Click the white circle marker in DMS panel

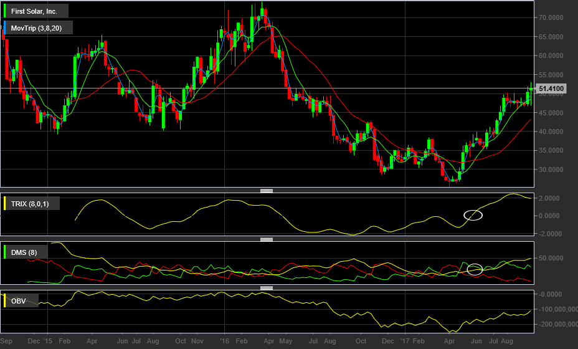475,269
